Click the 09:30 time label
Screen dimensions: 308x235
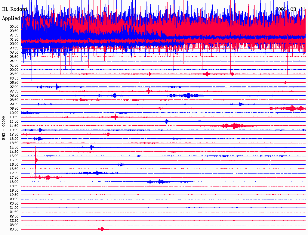coord(14,108)
